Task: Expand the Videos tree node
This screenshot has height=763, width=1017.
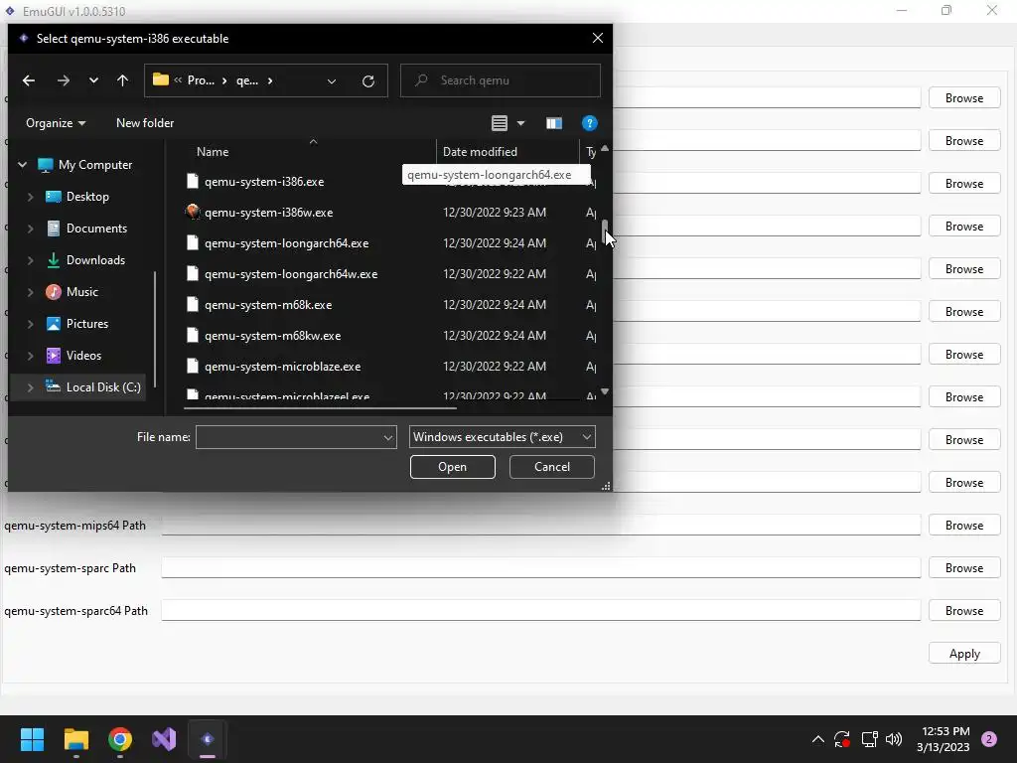Action: coord(30,356)
